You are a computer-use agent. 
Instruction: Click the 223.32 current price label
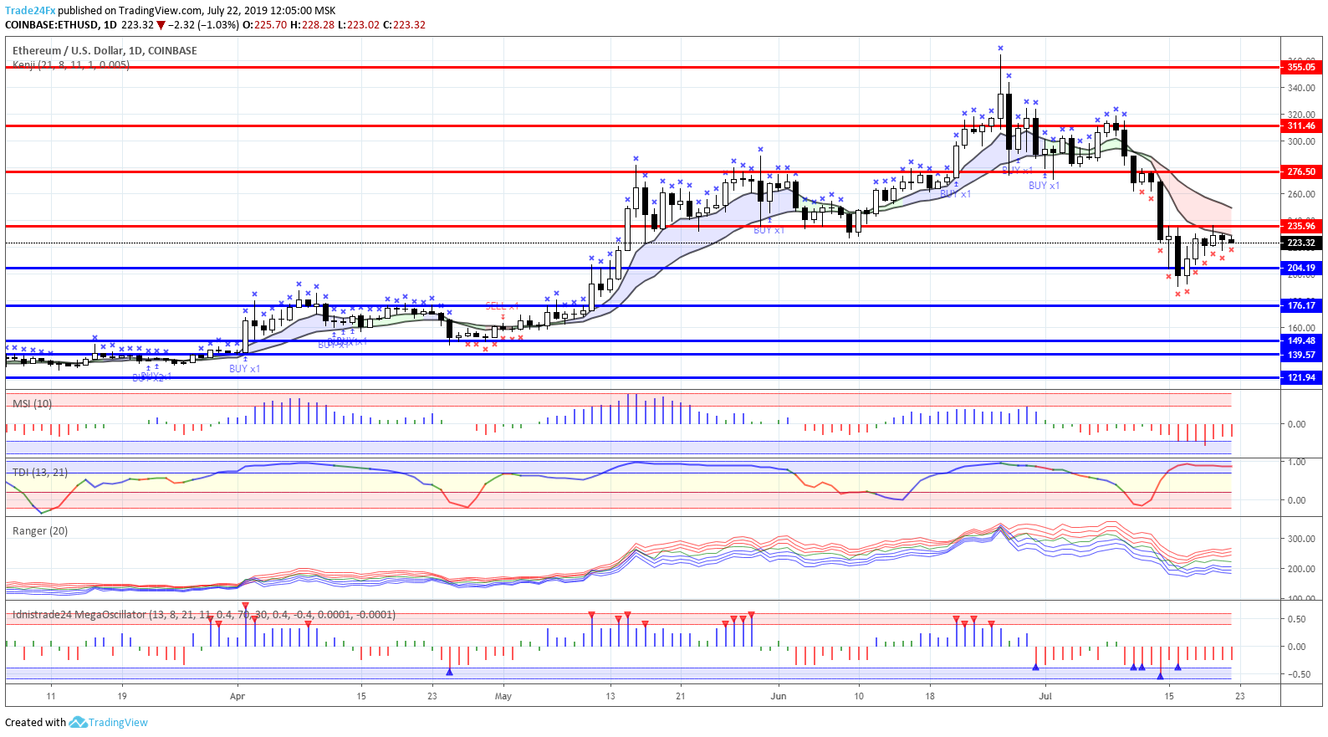click(x=1301, y=243)
